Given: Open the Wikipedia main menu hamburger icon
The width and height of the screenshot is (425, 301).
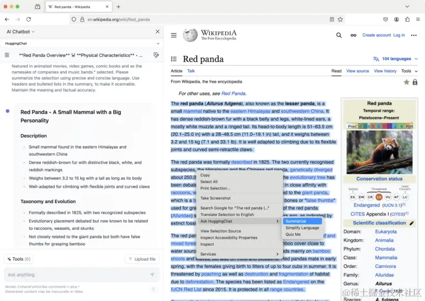Looking at the screenshot, I should (x=174, y=35).
